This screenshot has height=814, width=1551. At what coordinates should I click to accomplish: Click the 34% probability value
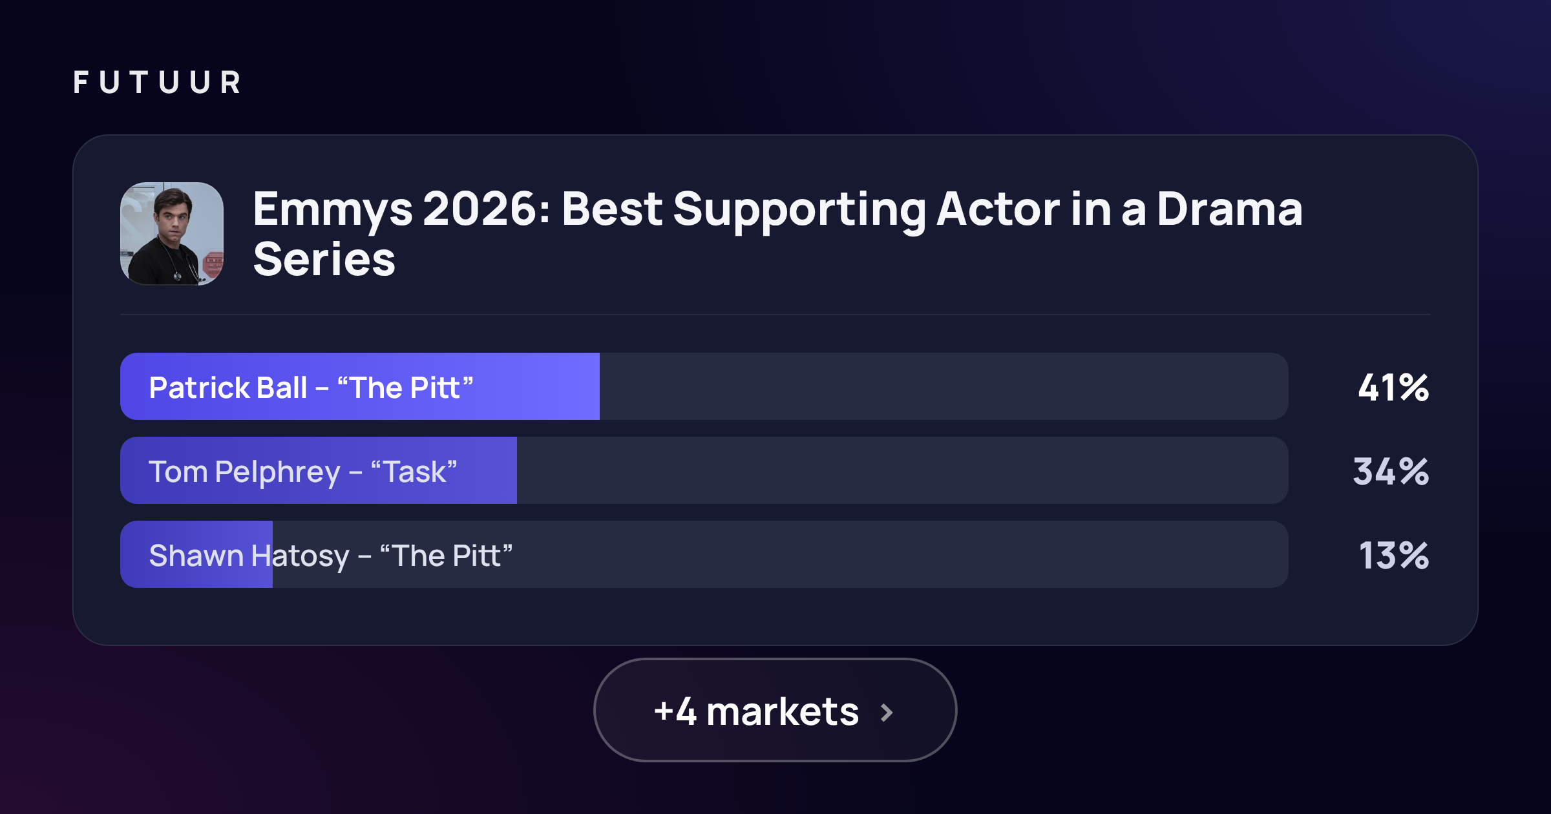[1391, 472]
